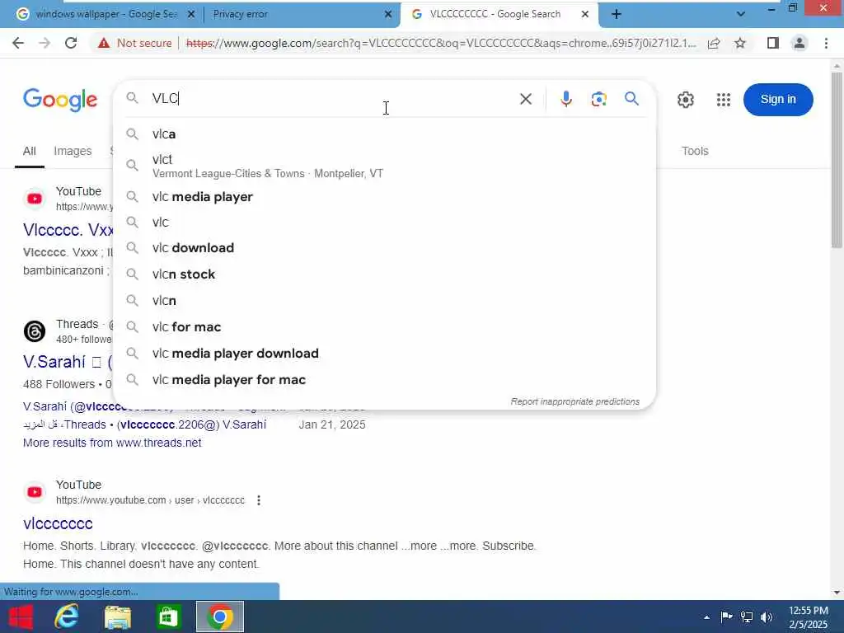
Task: Close the windows wallpaper tab
Action: point(191,14)
